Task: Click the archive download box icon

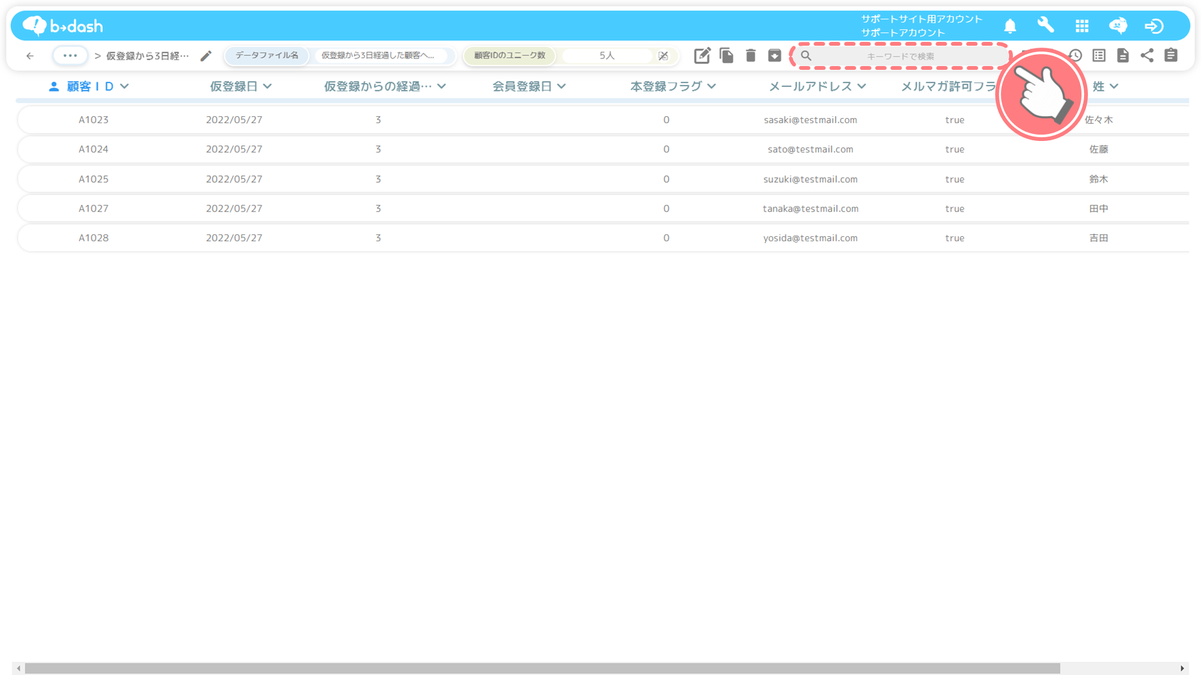Action: tap(774, 56)
